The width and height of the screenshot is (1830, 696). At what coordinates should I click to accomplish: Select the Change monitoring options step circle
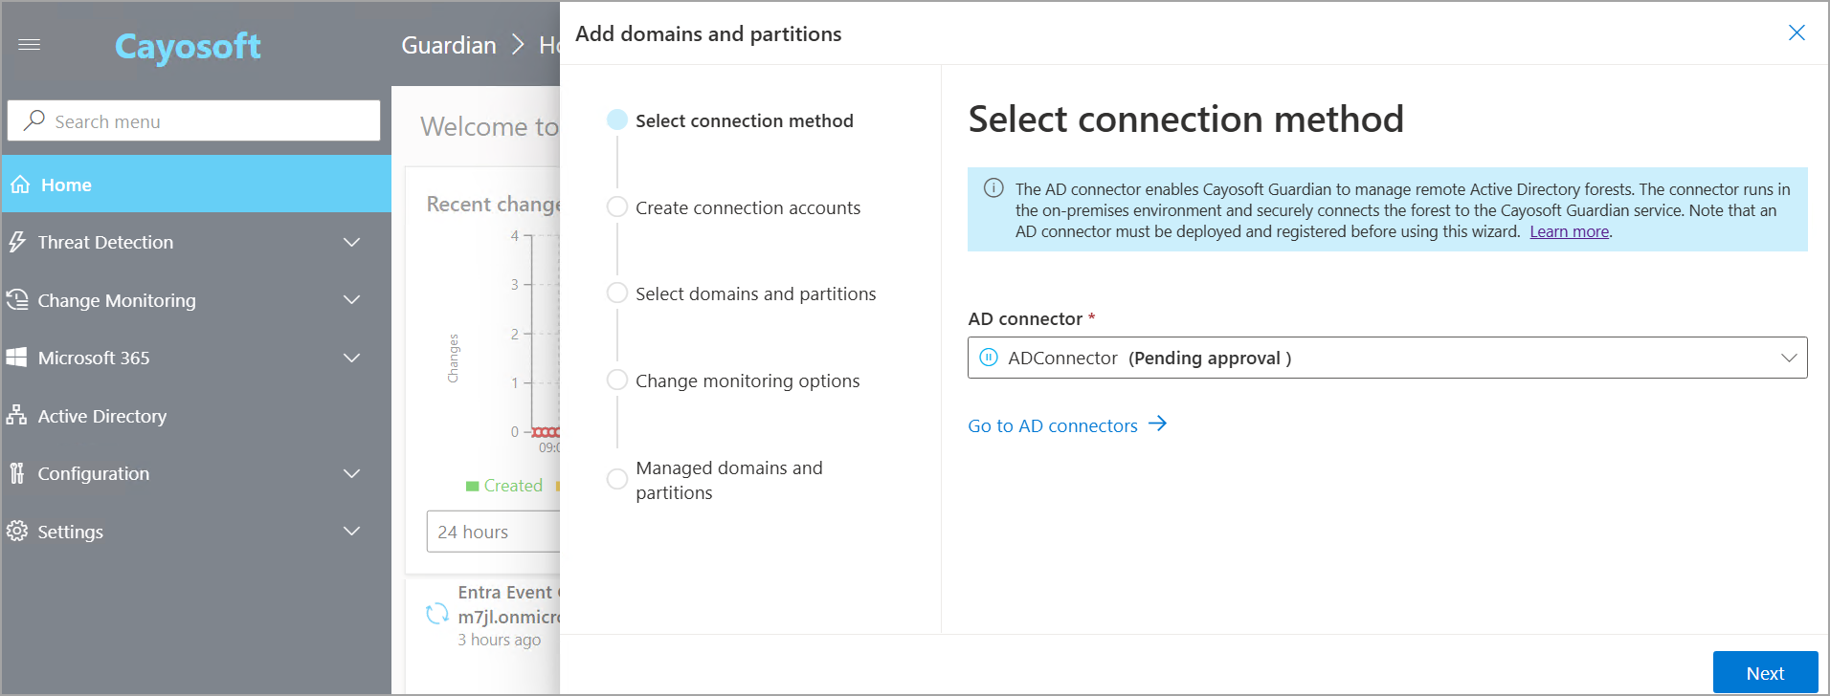pos(617,381)
